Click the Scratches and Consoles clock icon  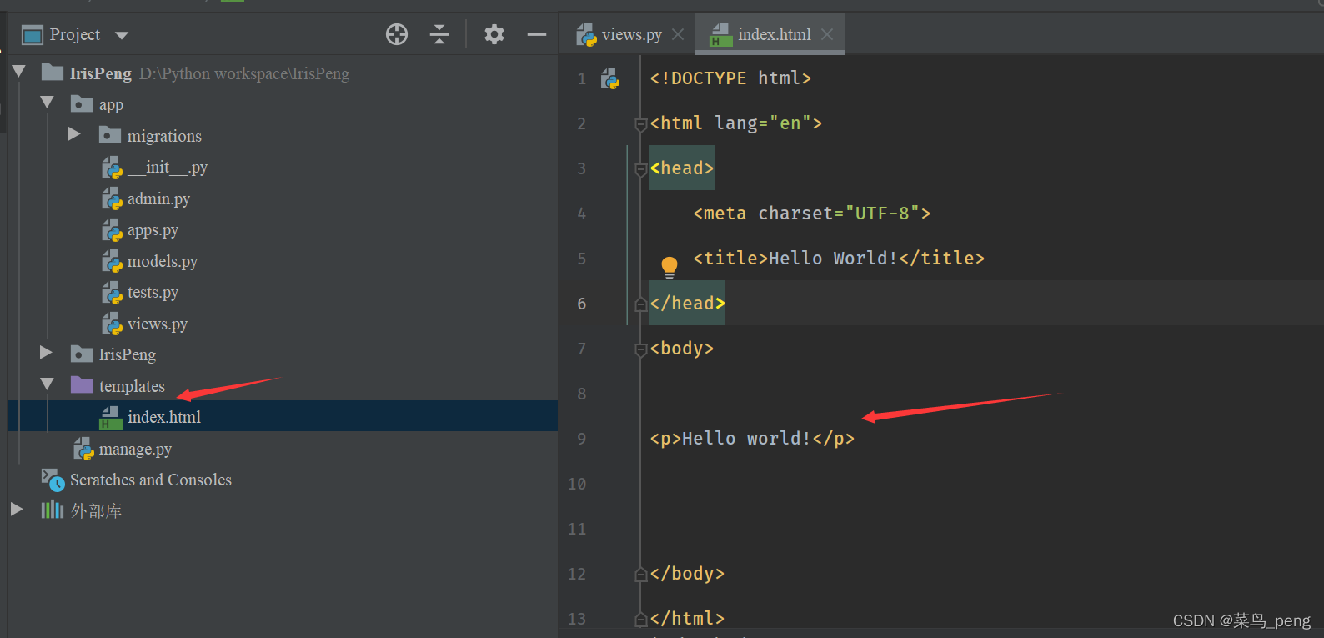click(53, 480)
